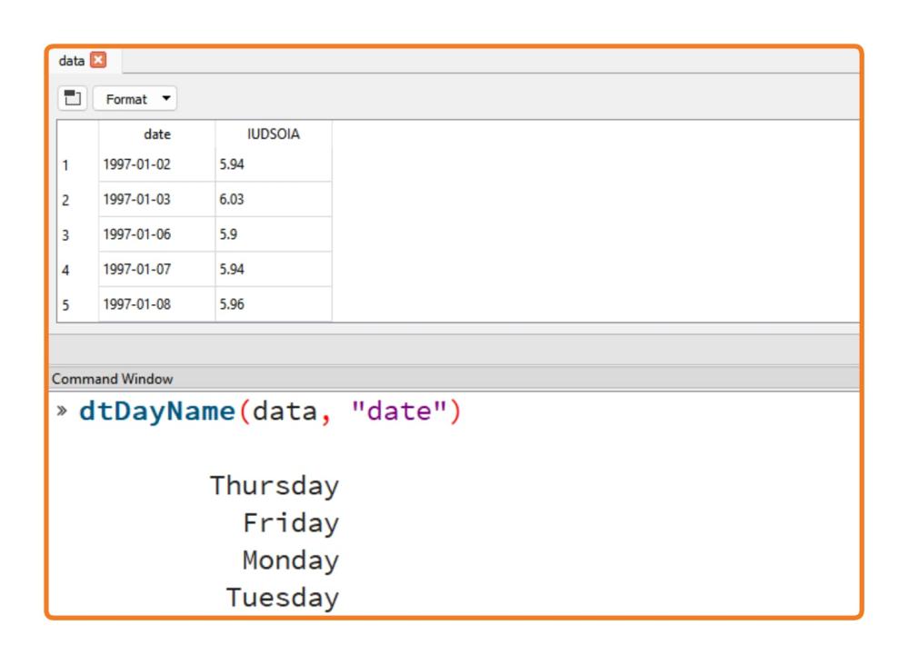The height and width of the screenshot is (665, 909).
Task: Click the cell containing 6.03
Action: [274, 199]
